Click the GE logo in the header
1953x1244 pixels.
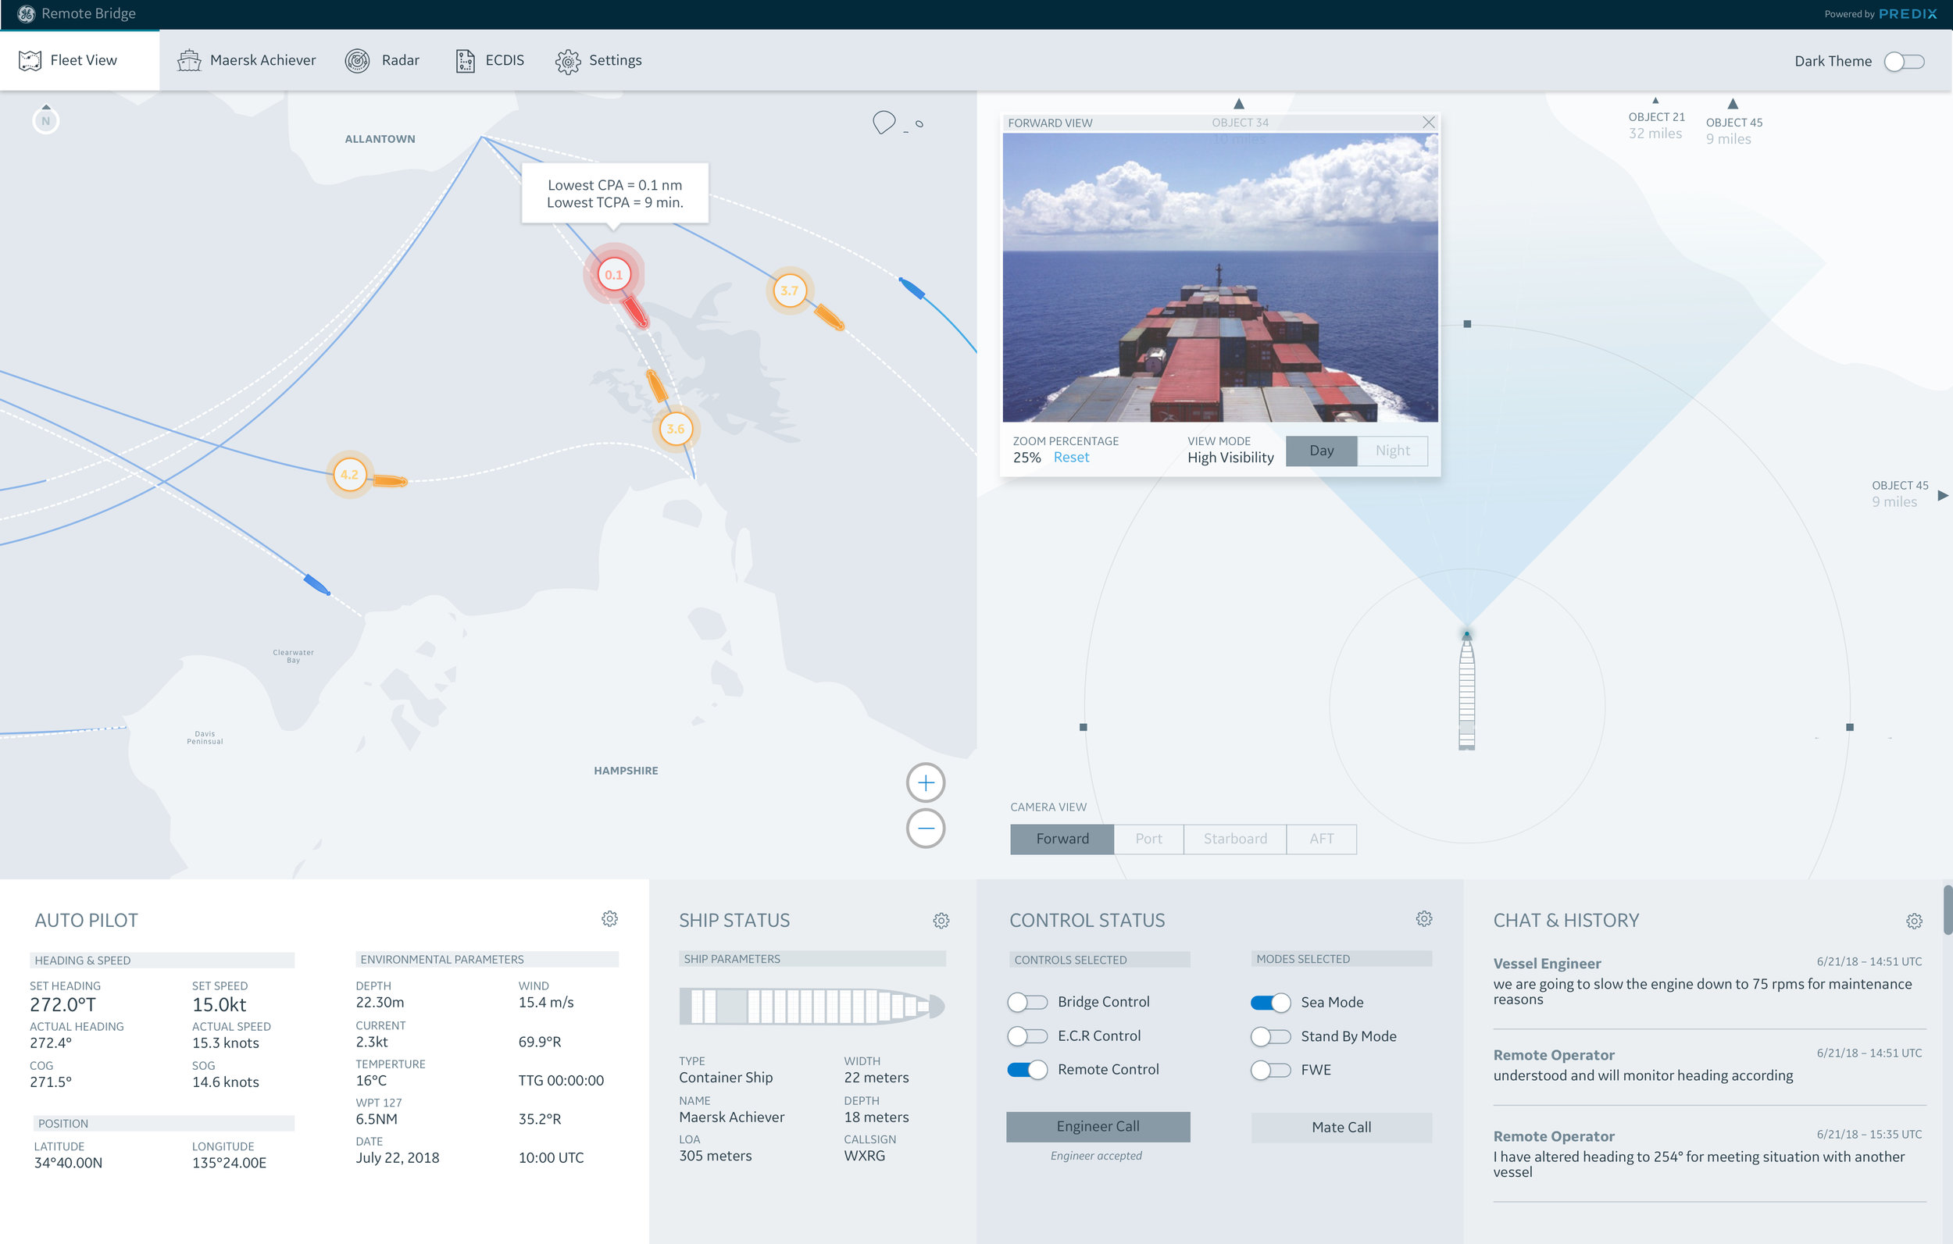tap(24, 14)
